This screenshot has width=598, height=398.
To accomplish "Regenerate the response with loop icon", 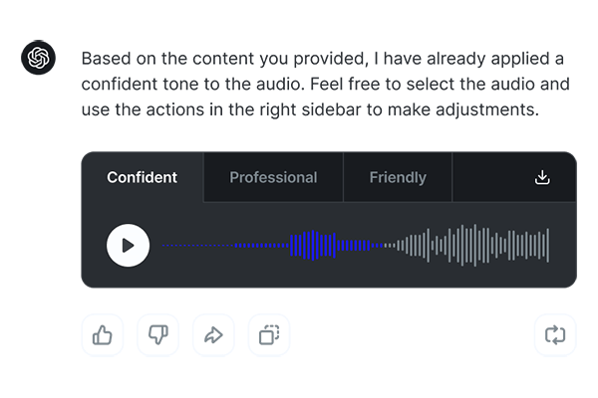I will 555,335.
